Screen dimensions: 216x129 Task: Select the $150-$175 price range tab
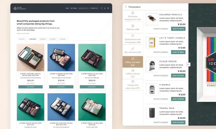point(43,39)
